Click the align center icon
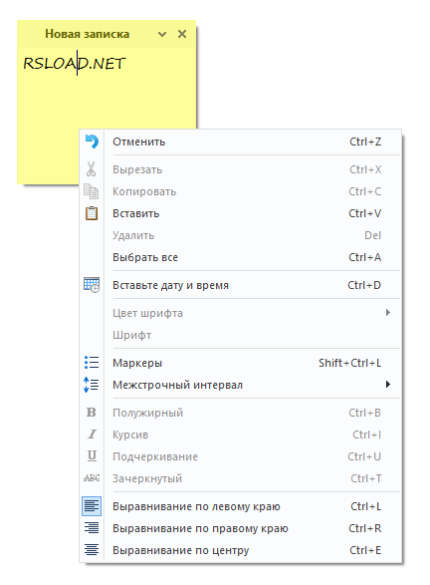 pyautogui.click(x=92, y=550)
